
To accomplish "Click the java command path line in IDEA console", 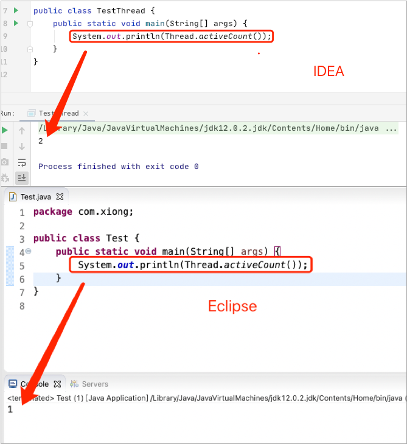I will [218, 128].
